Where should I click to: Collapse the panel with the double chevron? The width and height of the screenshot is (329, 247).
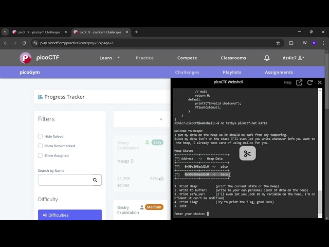click(161, 119)
